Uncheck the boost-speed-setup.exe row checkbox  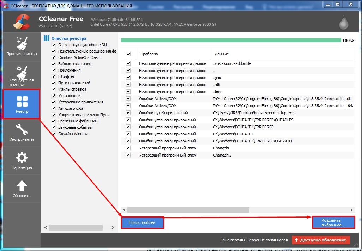[128, 112]
